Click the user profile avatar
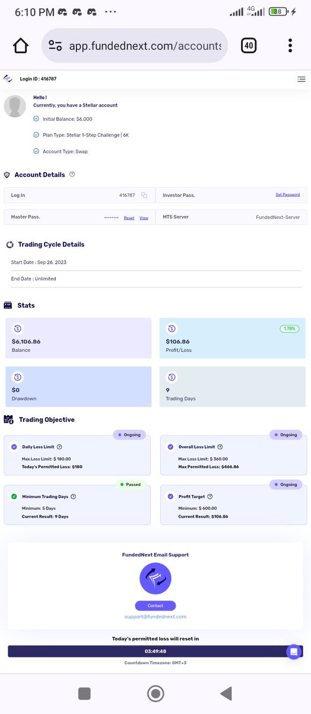311x714 pixels. pos(15,106)
